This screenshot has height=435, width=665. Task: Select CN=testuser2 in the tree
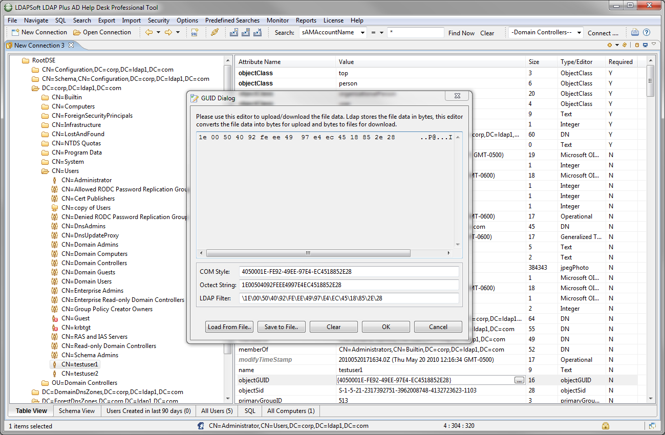[79, 374]
